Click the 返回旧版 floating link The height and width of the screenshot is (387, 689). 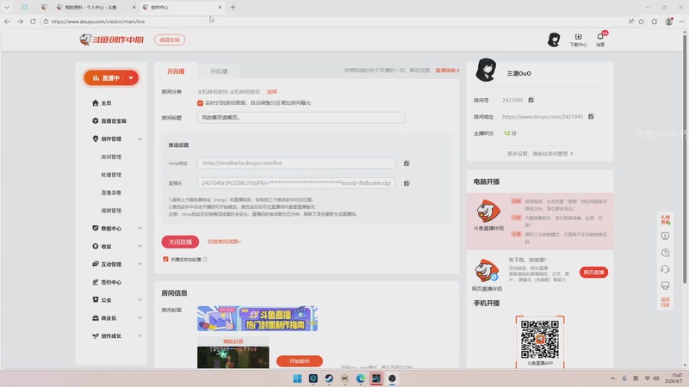[665, 303]
